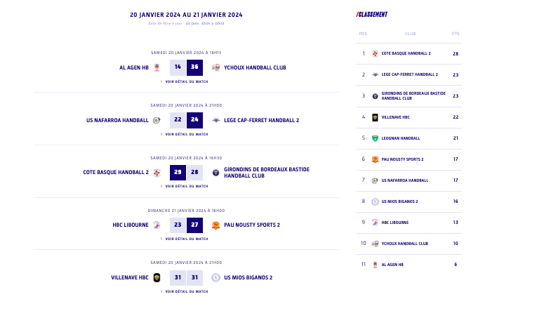Viewport: 537px width, 311px height.
Task: Click the Classement section heading
Action: pos(372,14)
